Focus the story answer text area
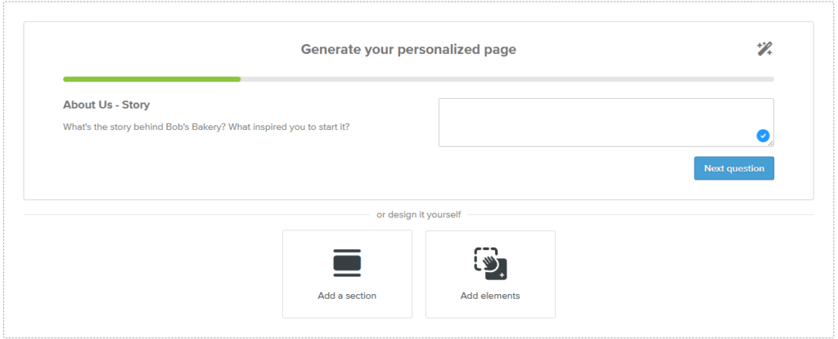 coord(606,123)
